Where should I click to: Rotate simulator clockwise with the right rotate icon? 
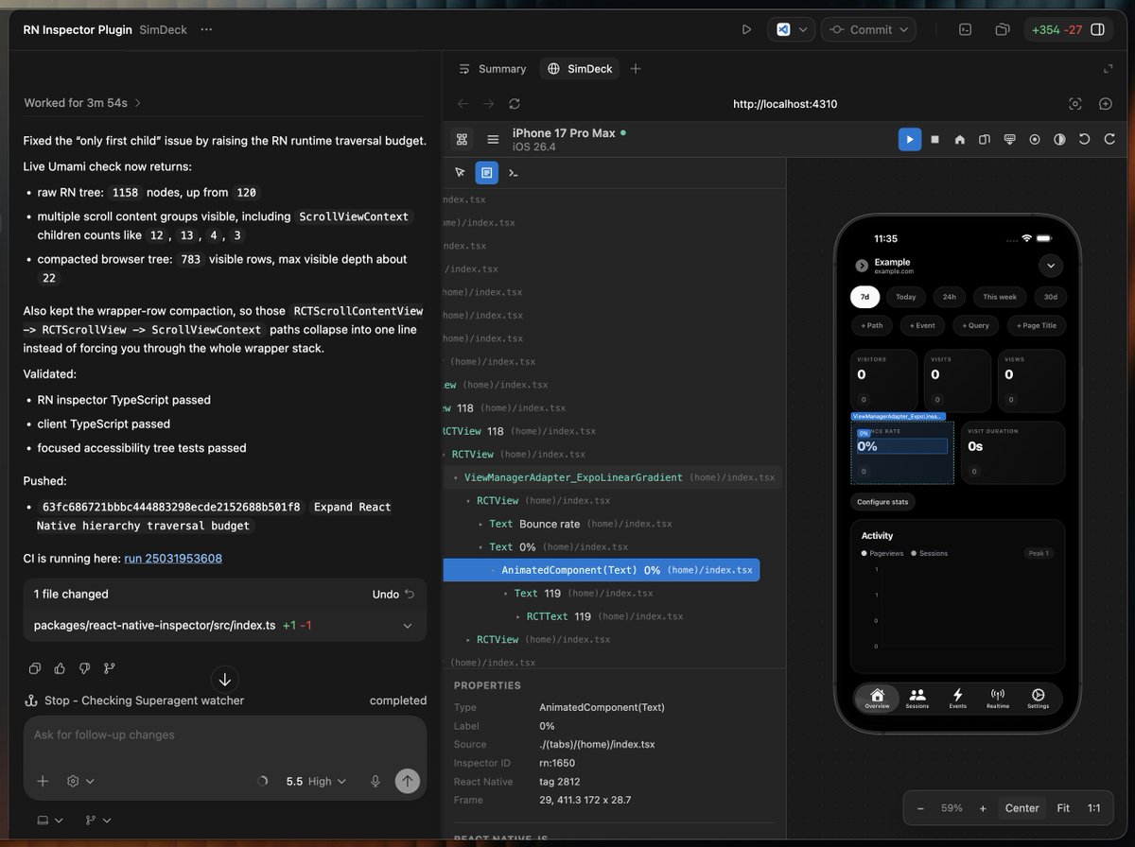[x=1109, y=139]
